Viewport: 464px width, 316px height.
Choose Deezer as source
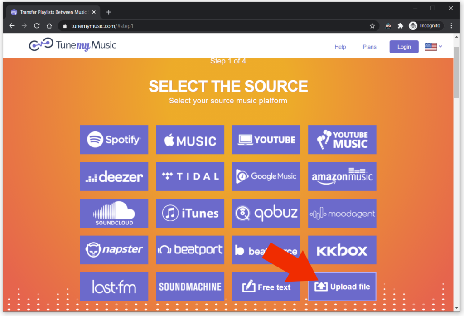pyautogui.click(x=114, y=176)
